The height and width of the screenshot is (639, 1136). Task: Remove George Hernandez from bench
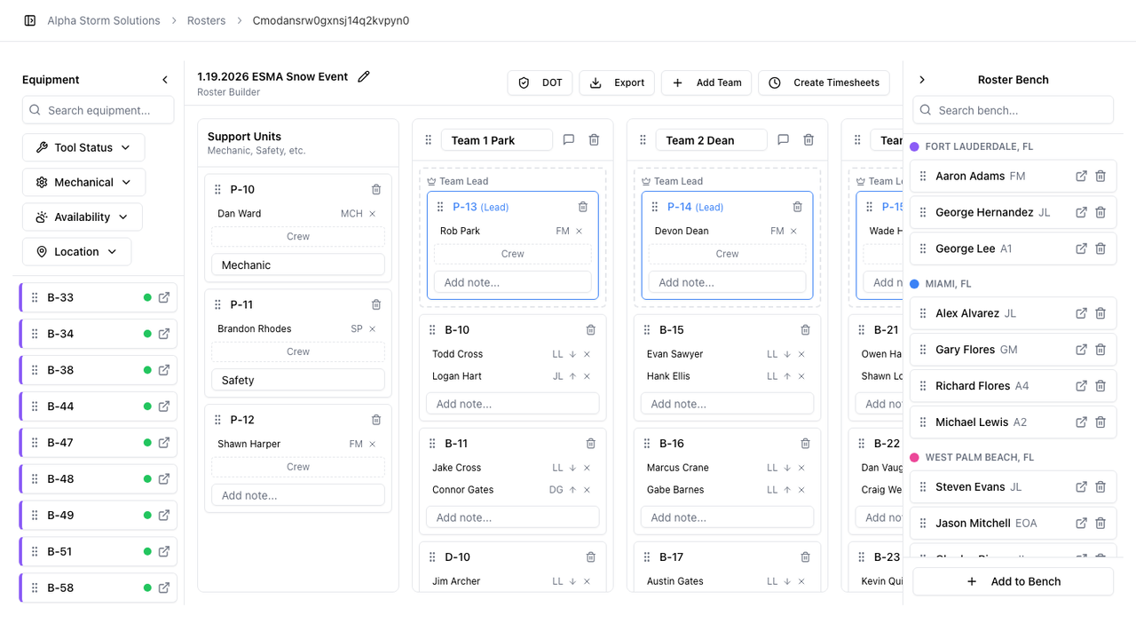1100,213
